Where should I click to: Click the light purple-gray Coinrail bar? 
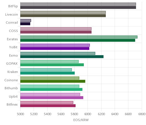tap(26, 21)
